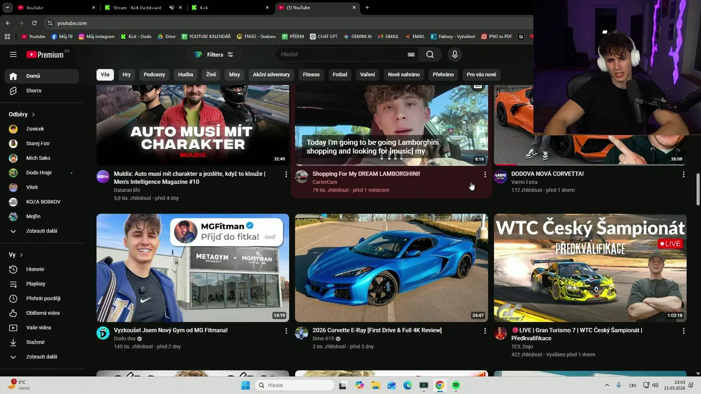
Task: Go to Domů in the sidebar
Action: [x=42, y=76]
